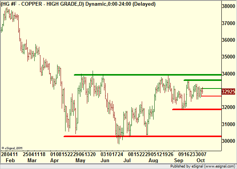Click the 36000 price axis label
This screenshot has width=237, height=169.
coord(228,40)
